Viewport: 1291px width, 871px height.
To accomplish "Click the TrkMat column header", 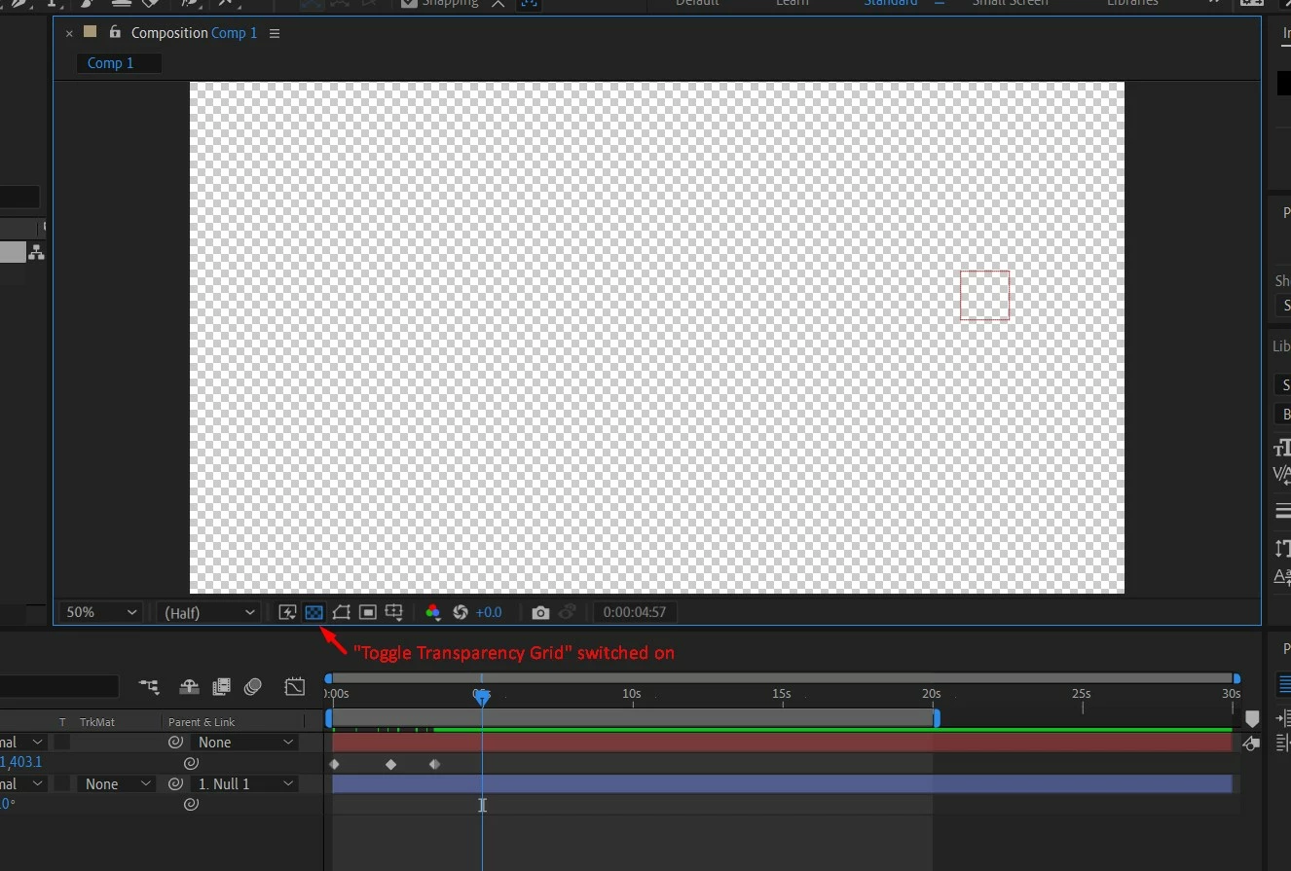I will pyautogui.click(x=97, y=722).
